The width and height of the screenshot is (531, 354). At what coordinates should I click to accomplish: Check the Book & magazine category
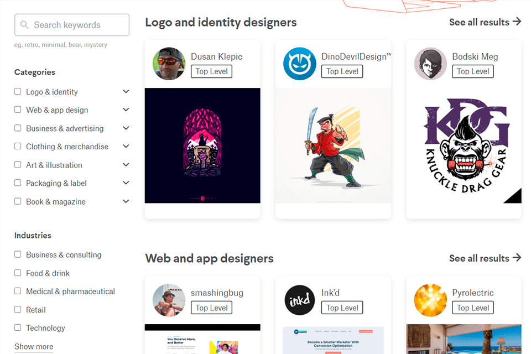coord(18,201)
